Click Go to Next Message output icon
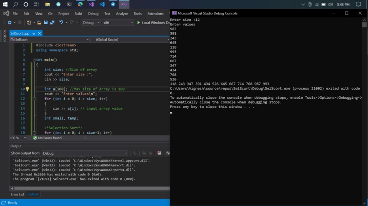368x206 pixels. click(x=150, y=153)
